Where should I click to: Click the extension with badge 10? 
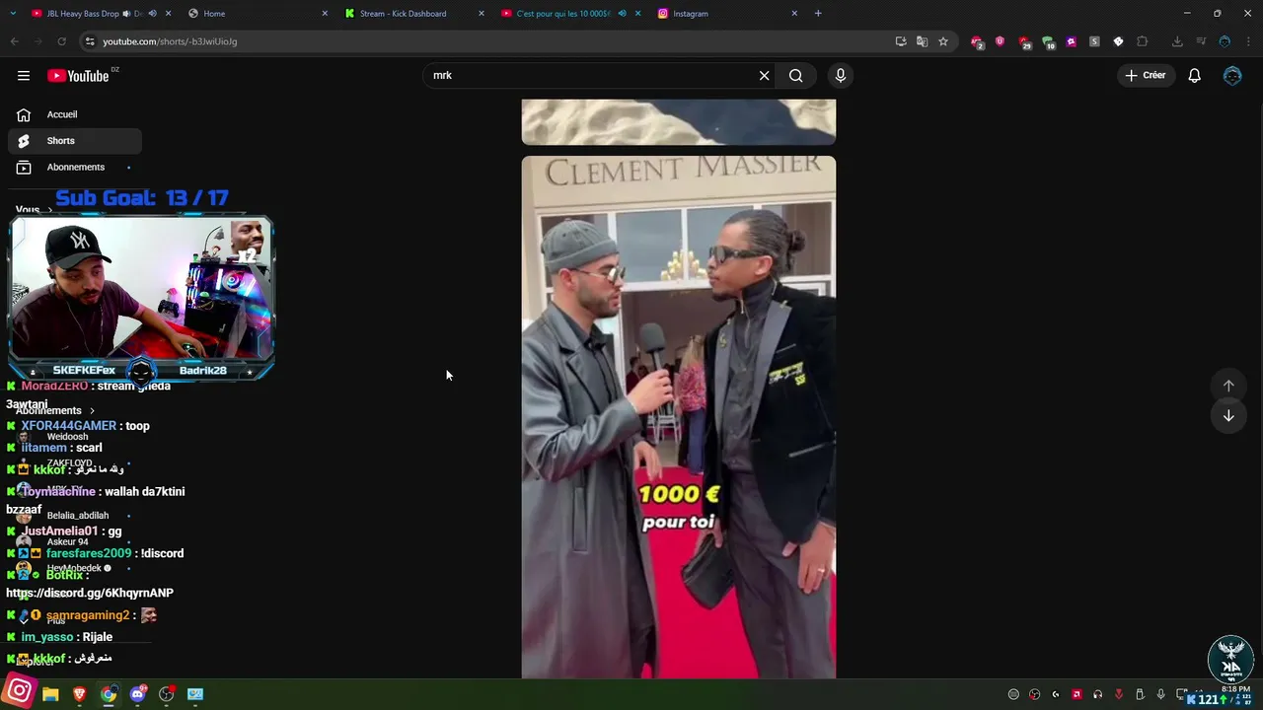pos(1048,41)
